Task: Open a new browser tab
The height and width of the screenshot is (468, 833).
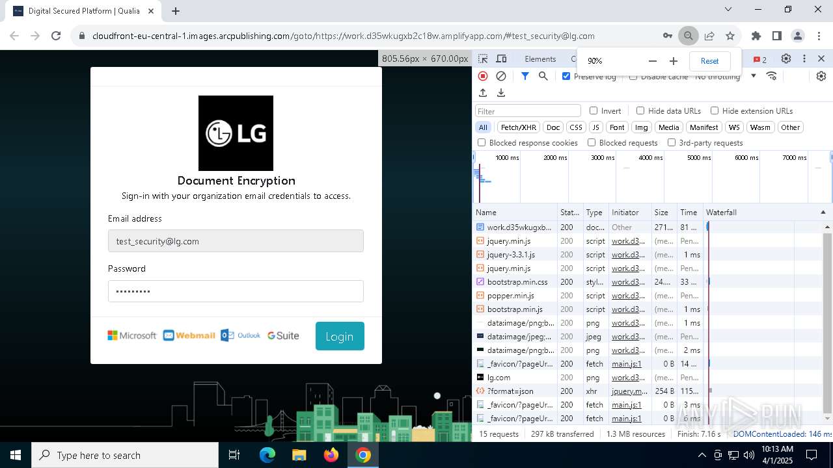Action: pyautogui.click(x=176, y=10)
